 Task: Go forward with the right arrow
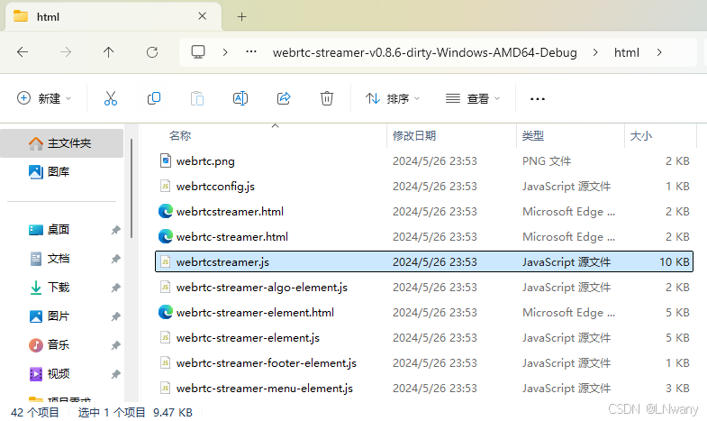coord(66,52)
